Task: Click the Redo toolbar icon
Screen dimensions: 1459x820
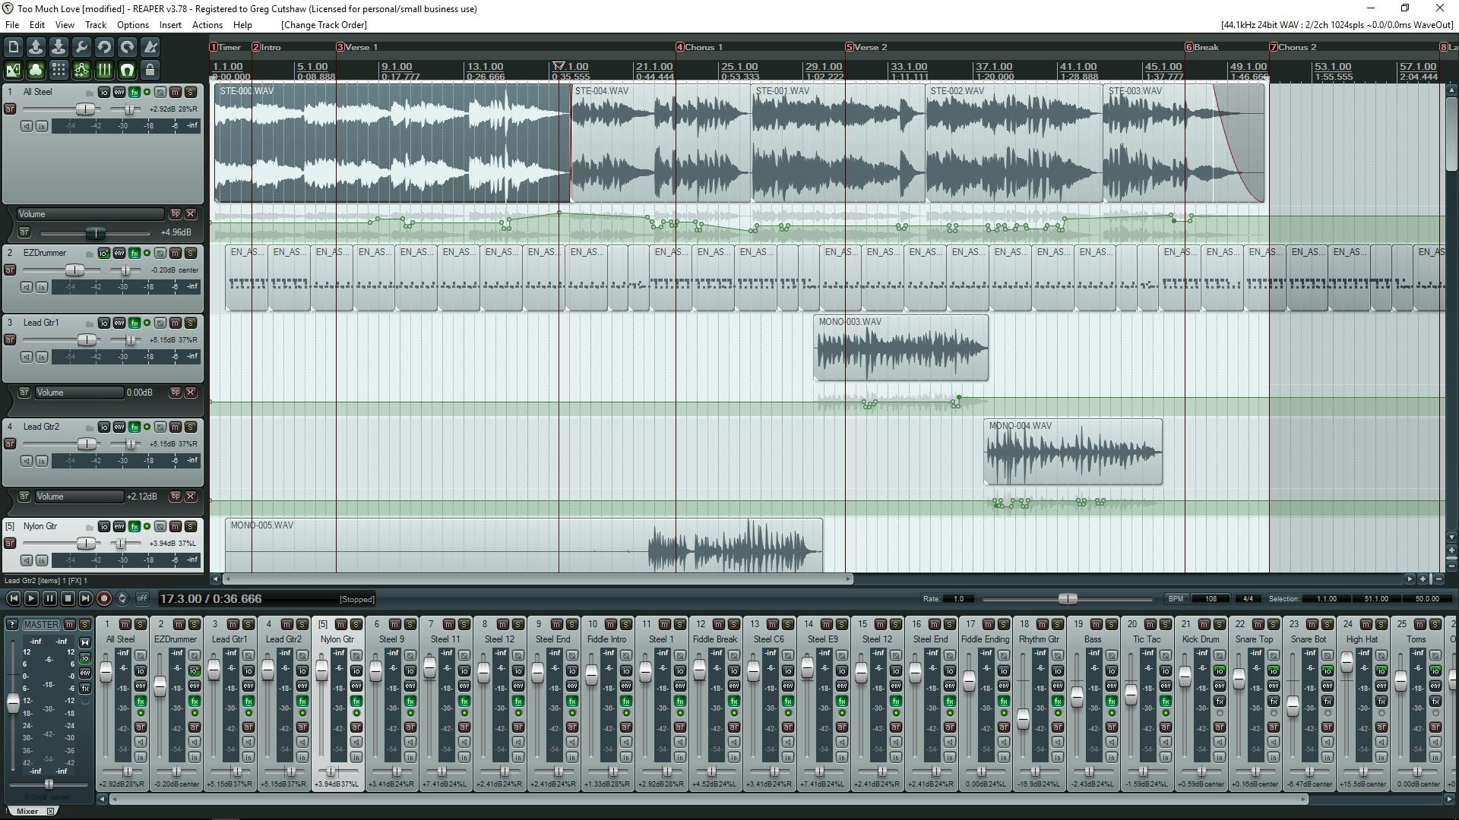Action: 127,47
